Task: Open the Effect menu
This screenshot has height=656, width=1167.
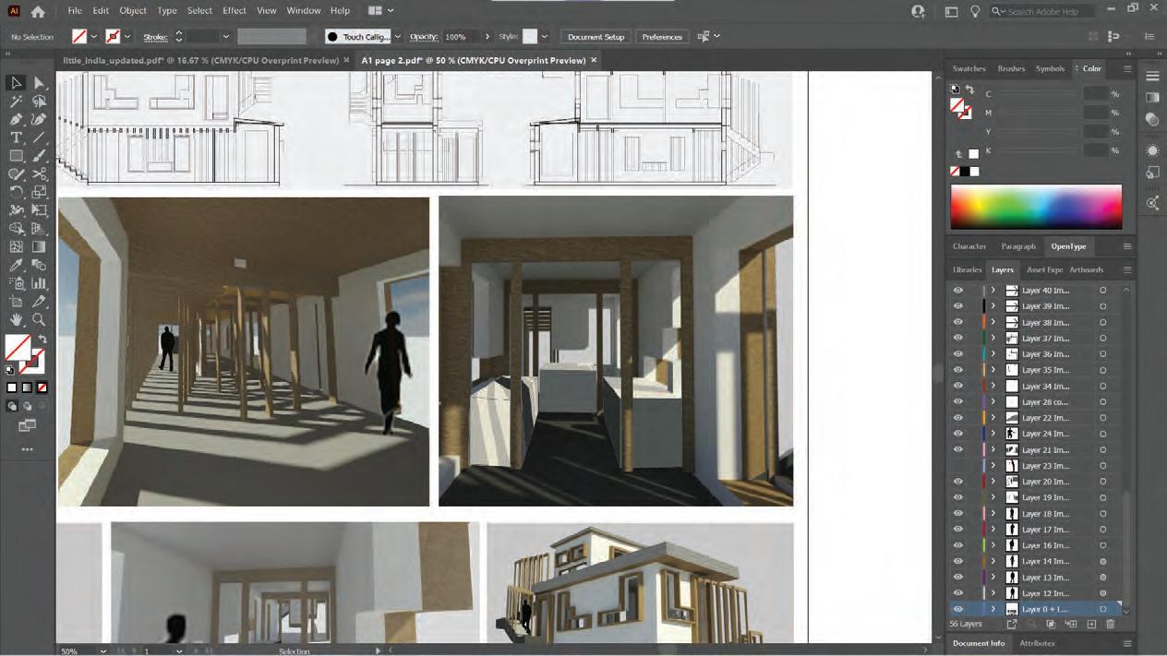Action: click(x=235, y=11)
